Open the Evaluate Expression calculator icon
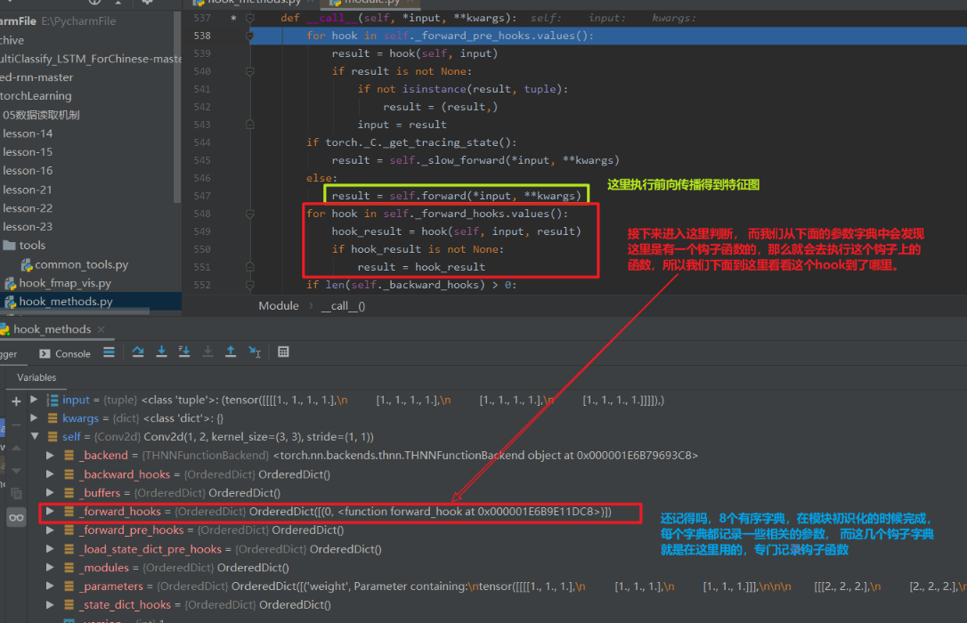This screenshot has width=967, height=623. pos(284,352)
